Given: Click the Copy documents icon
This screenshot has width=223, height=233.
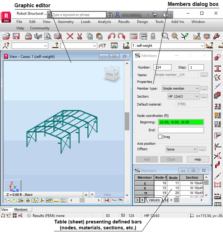Looking at the screenshot, I should point(90,36).
